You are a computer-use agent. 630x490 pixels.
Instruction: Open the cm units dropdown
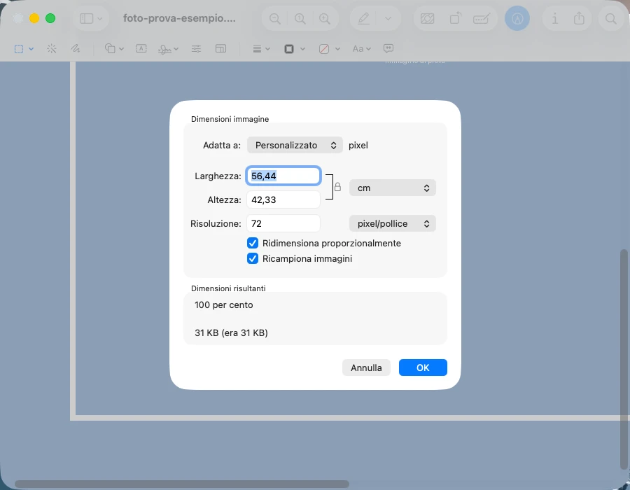click(393, 188)
